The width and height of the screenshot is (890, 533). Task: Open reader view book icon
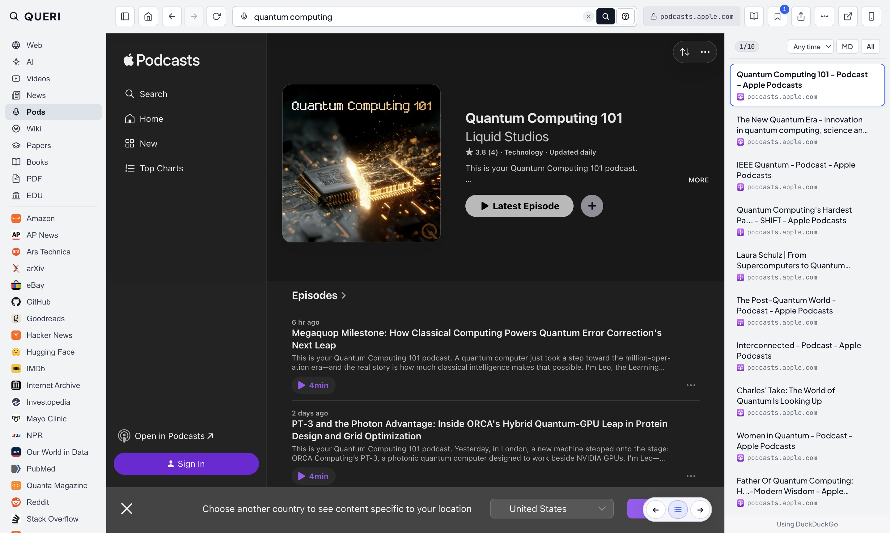[754, 16]
